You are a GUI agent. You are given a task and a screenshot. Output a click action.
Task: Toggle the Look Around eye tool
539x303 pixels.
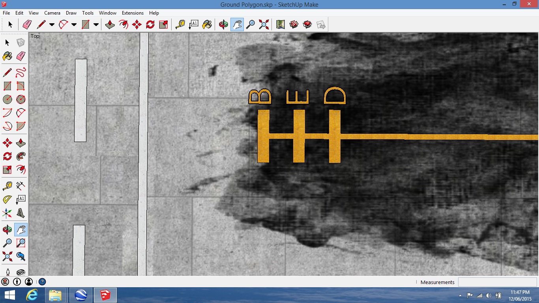(21, 272)
